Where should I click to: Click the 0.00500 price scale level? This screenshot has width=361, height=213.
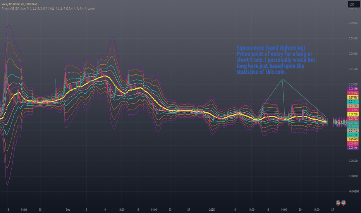click(x=353, y=161)
